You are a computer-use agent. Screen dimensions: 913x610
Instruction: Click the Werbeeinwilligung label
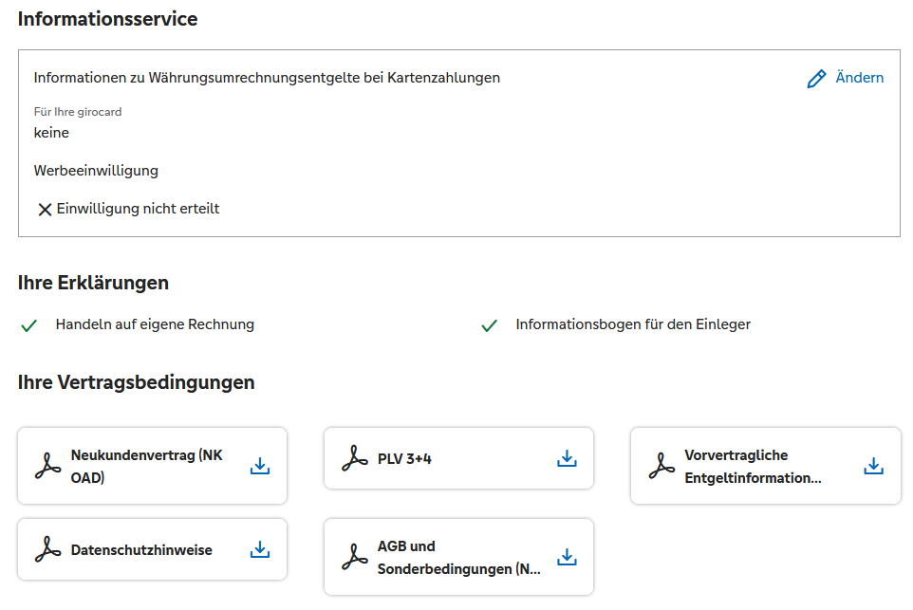click(x=96, y=171)
